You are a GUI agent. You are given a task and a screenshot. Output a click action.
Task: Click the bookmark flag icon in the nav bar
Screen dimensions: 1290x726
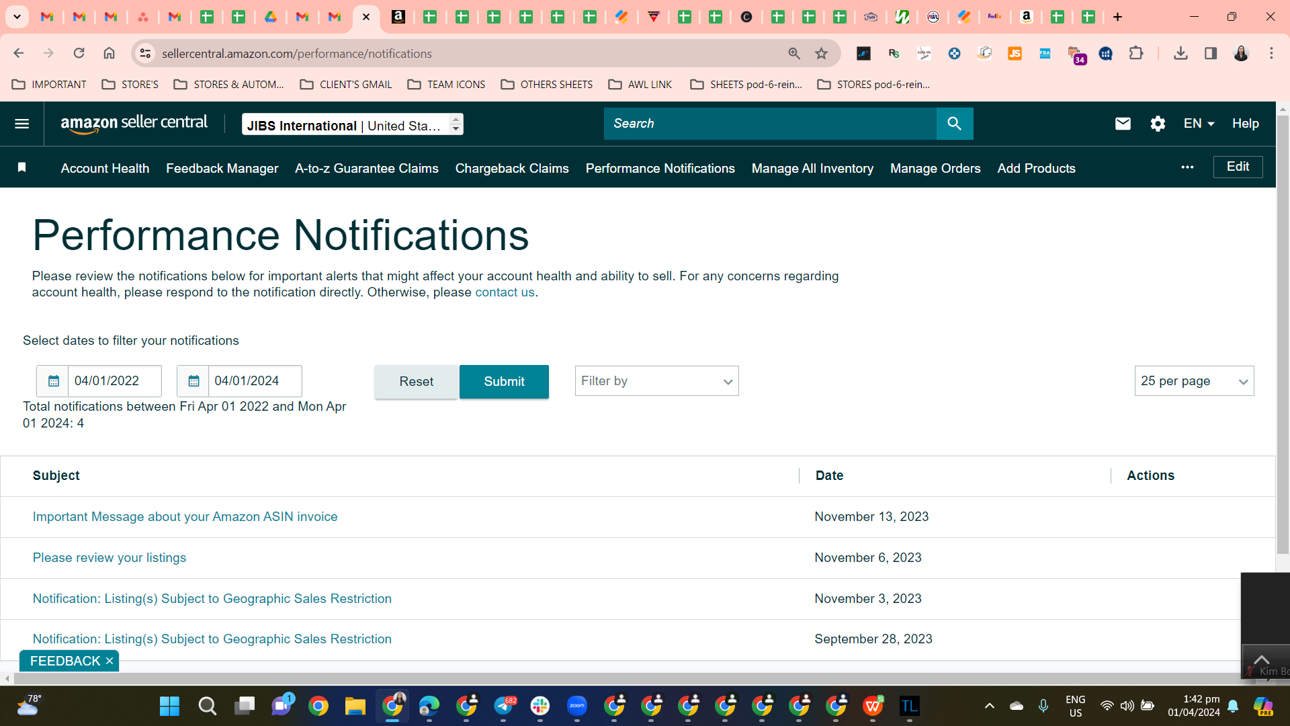tap(21, 167)
